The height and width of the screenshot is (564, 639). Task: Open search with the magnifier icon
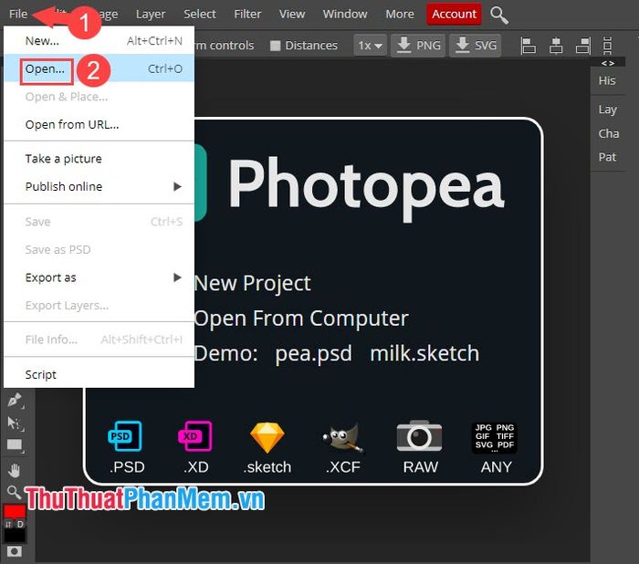(498, 16)
